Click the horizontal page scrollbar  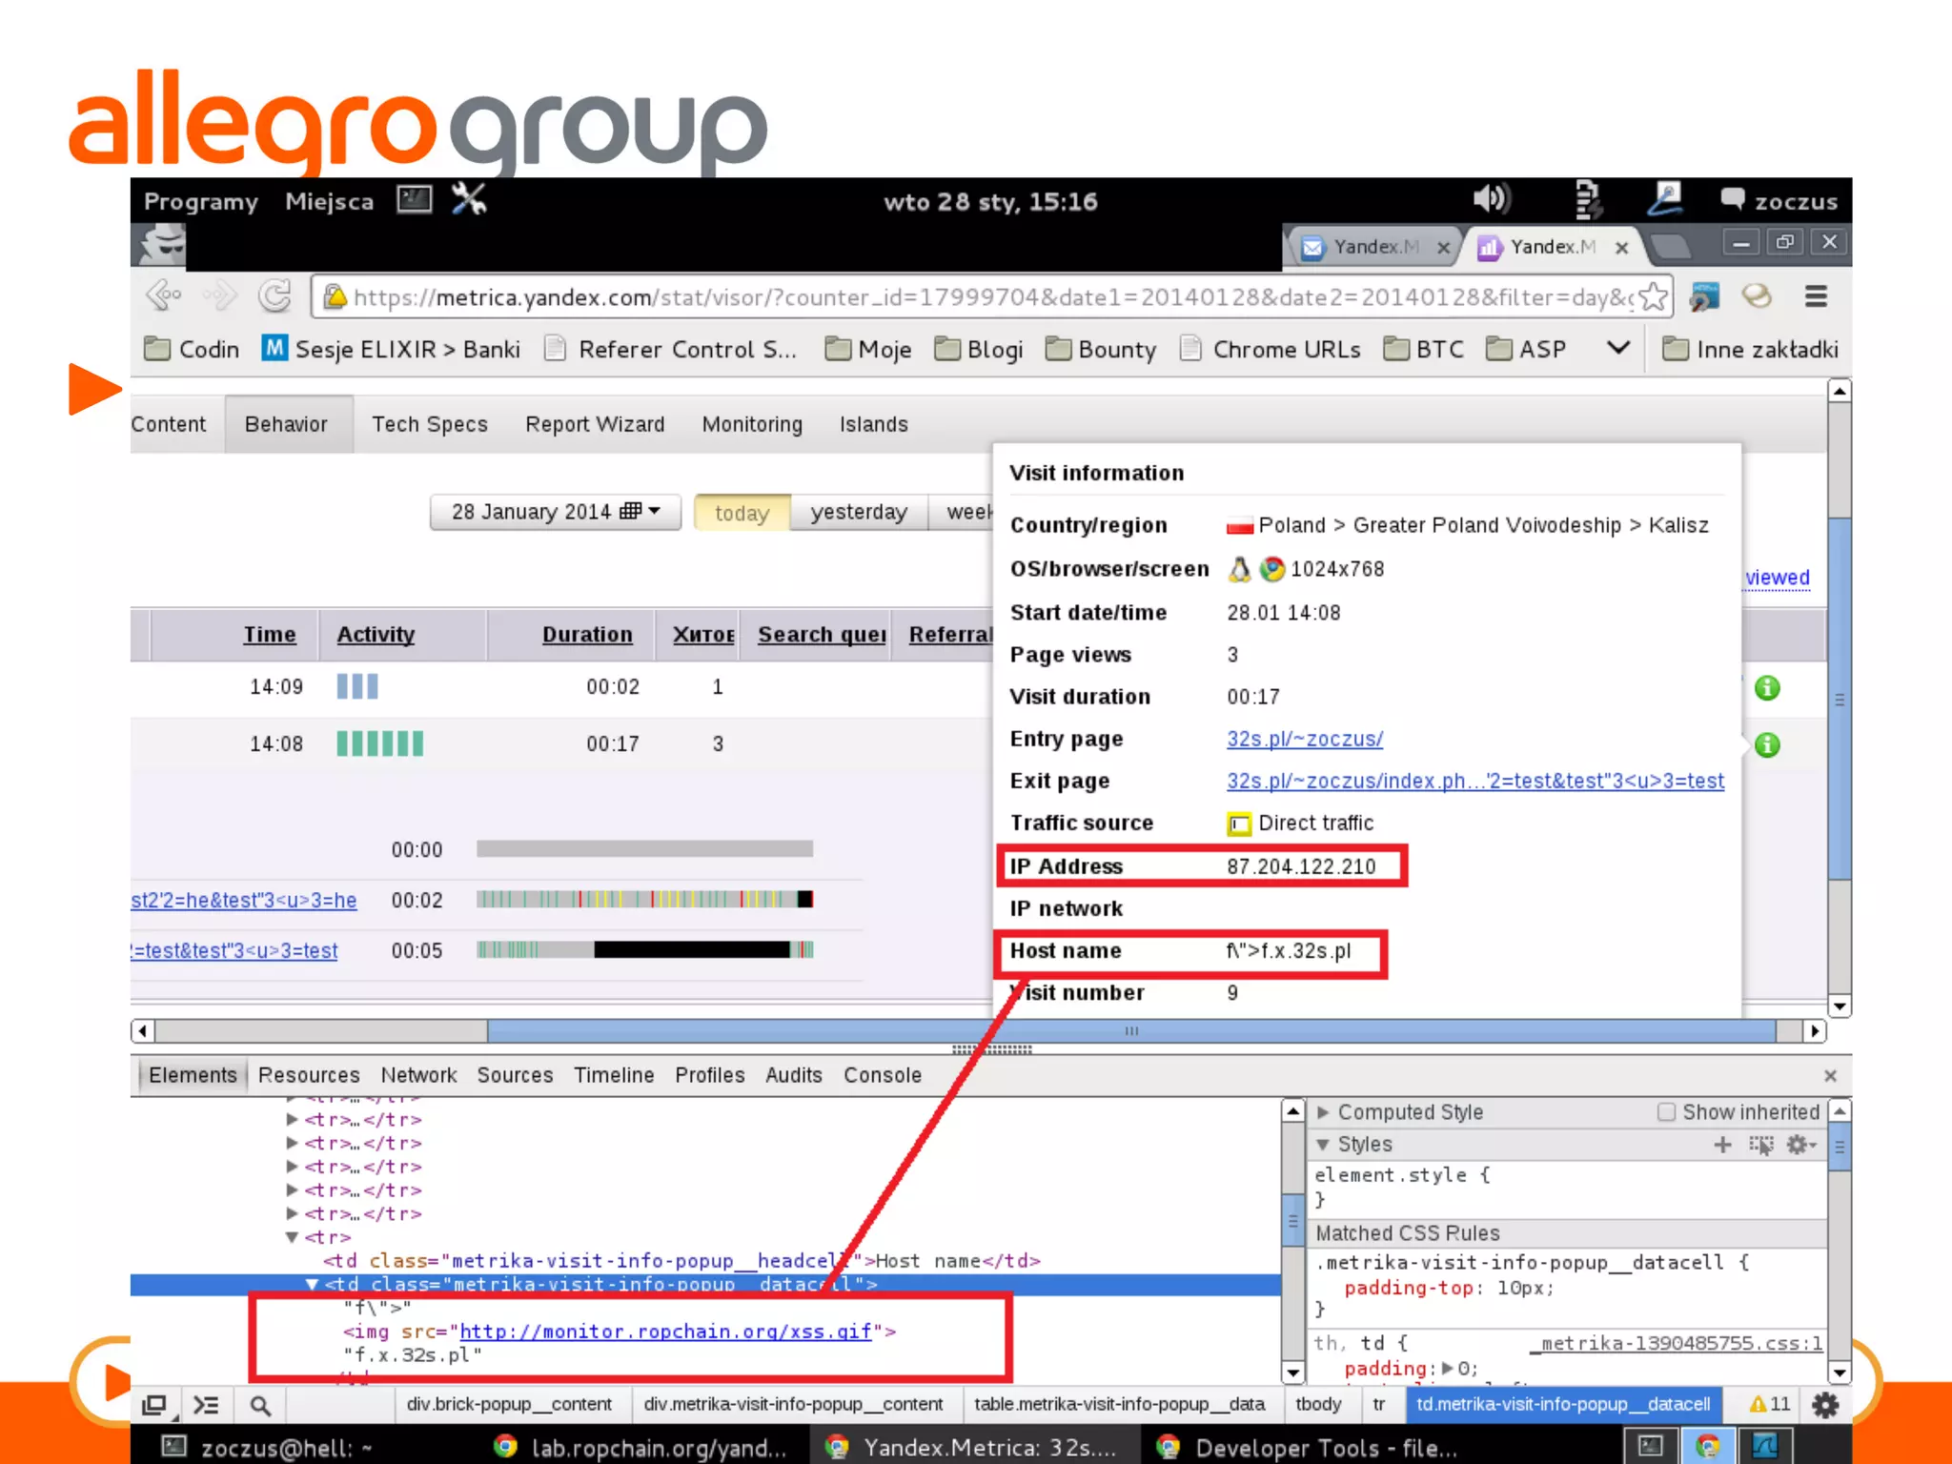(1130, 1030)
